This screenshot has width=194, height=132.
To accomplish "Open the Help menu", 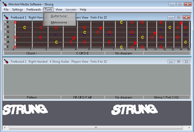I will pos(83,10).
